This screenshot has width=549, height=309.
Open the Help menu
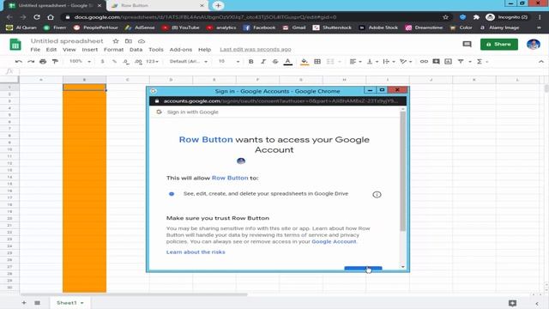[204, 50]
